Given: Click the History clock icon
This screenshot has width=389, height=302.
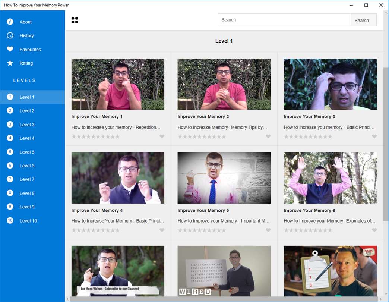Looking at the screenshot, I should pyautogui.click(x=10, y=35).
